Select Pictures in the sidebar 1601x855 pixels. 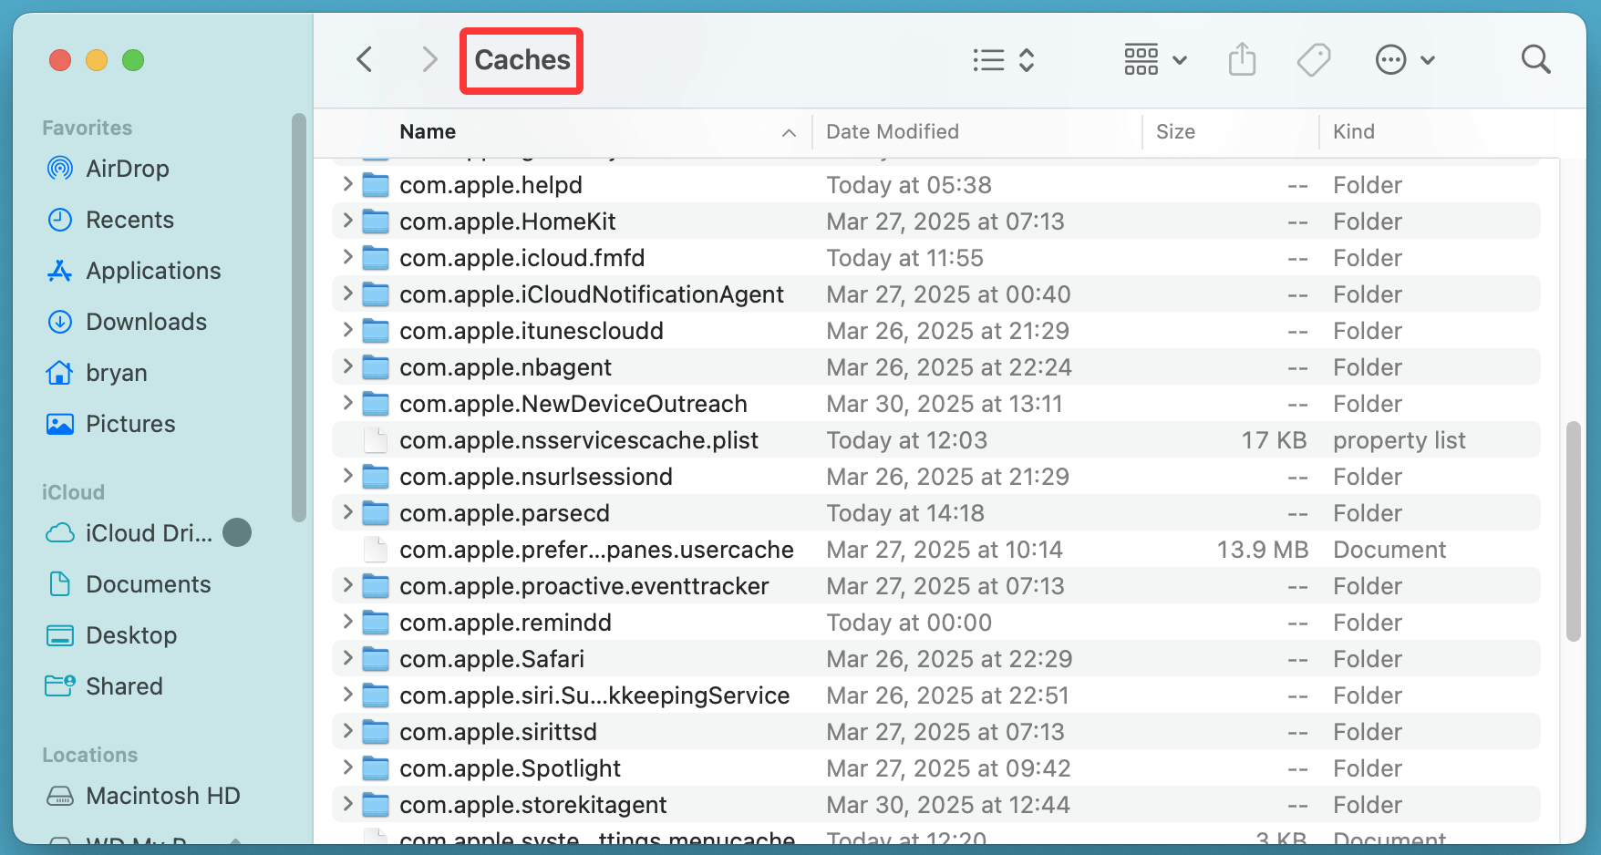tap(130, 423)
